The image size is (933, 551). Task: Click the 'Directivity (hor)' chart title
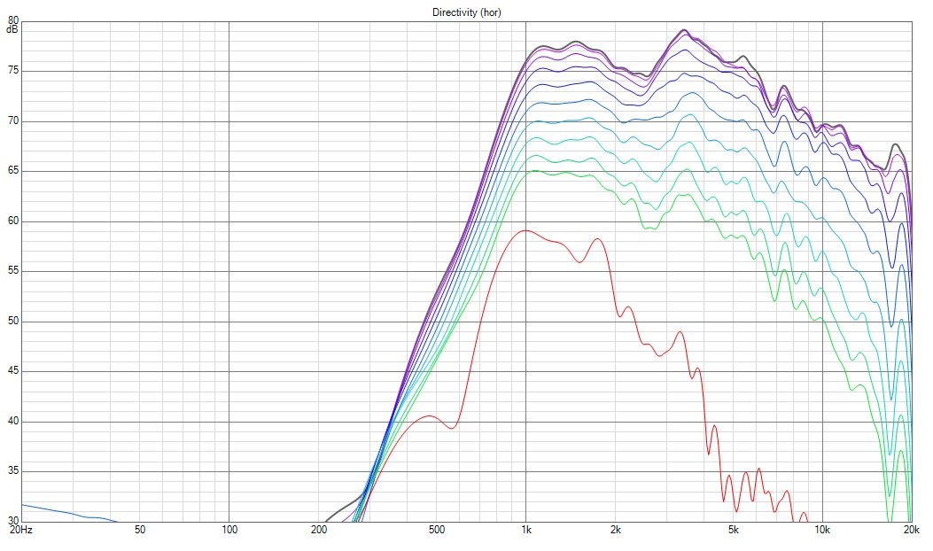tap(466, 12)
